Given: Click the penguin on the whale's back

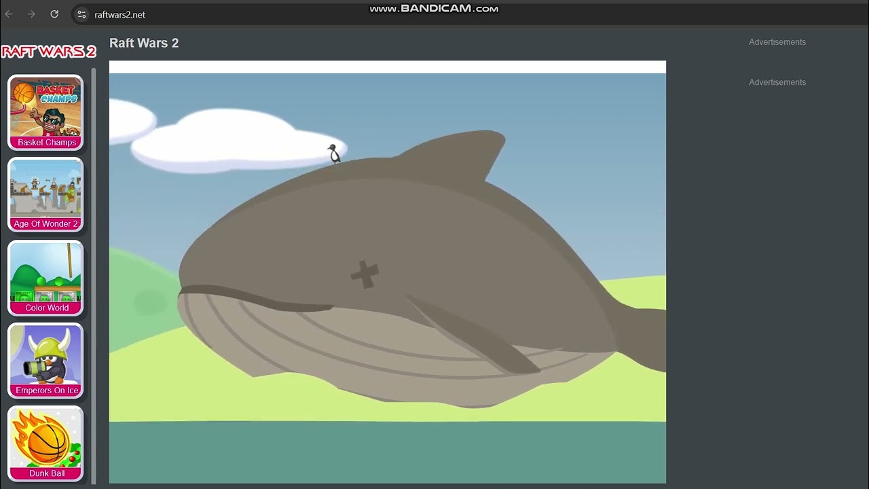Looking at the screenshot, I should pos(333,153).
